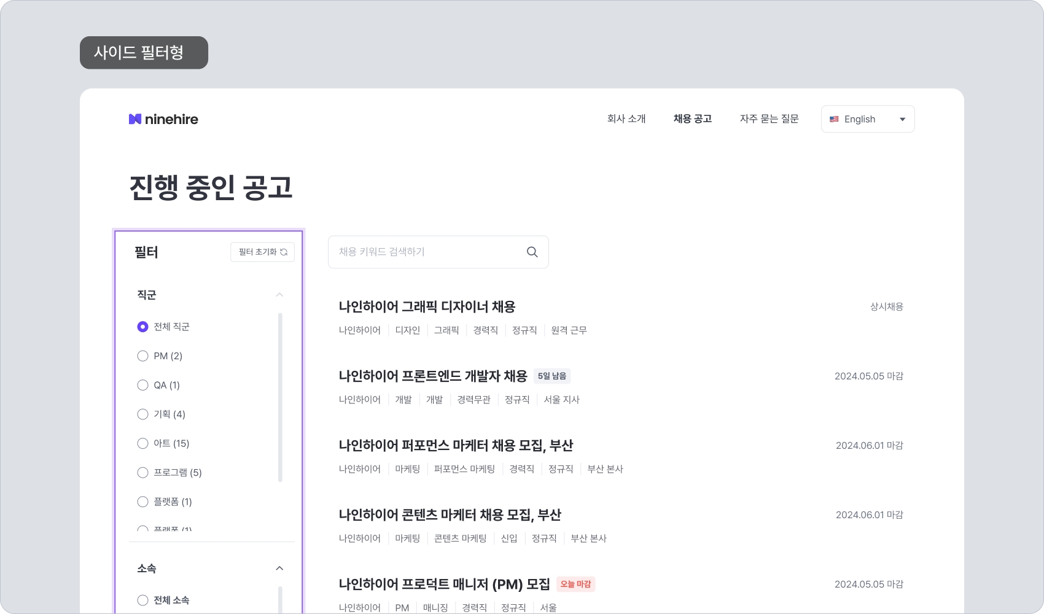1044x614 pixels.
Task: Select the 전체 소속 radio button
Action: pos(142,600)
